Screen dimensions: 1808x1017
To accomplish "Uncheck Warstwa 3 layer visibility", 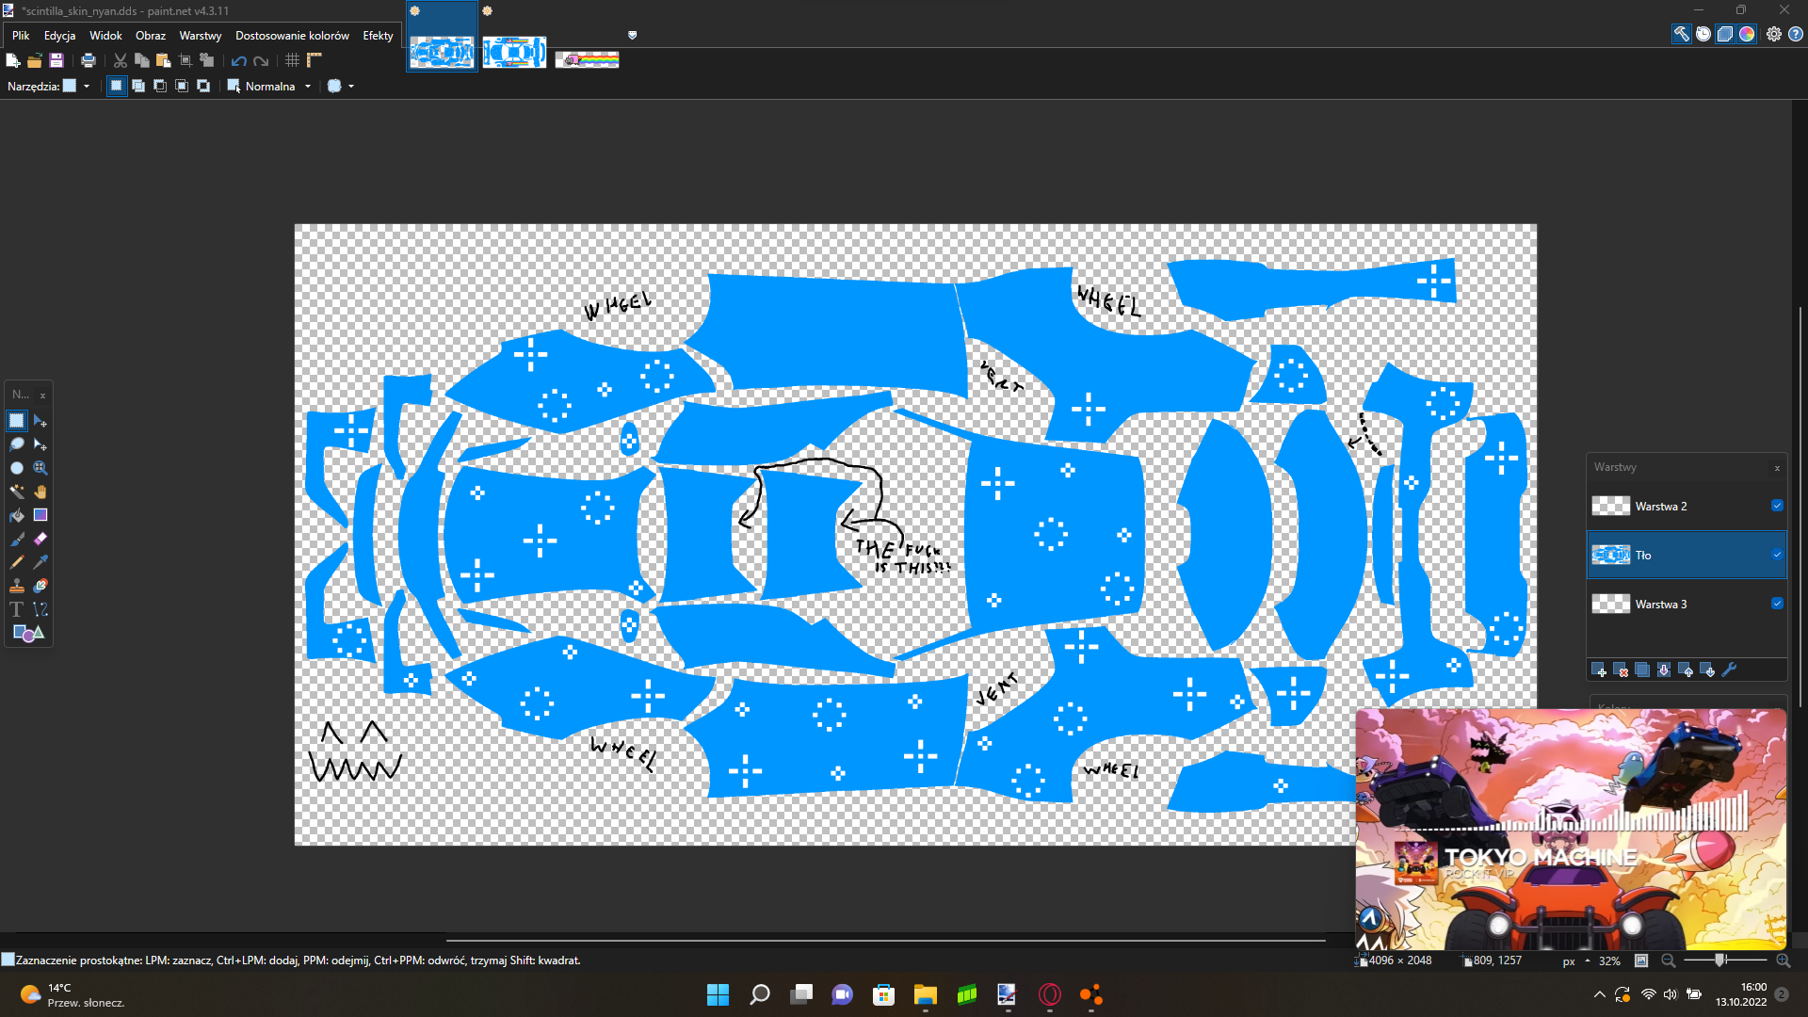I will (x=1777, y=604).
